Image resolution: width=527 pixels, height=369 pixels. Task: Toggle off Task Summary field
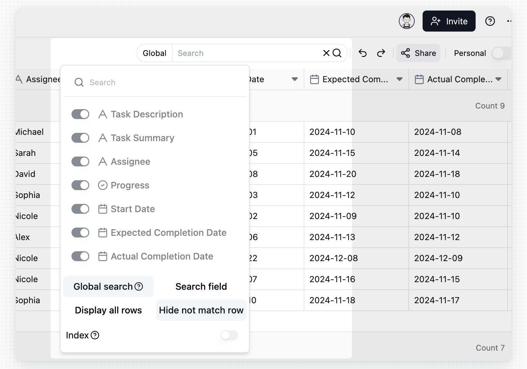80,138
